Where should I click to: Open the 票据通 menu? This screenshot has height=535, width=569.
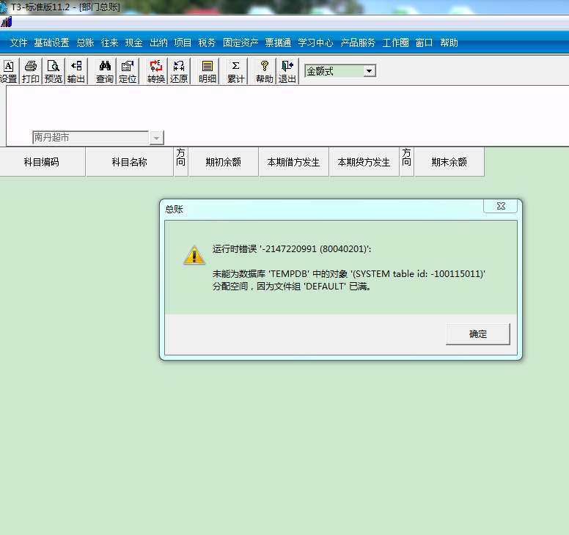coord(278,43)
